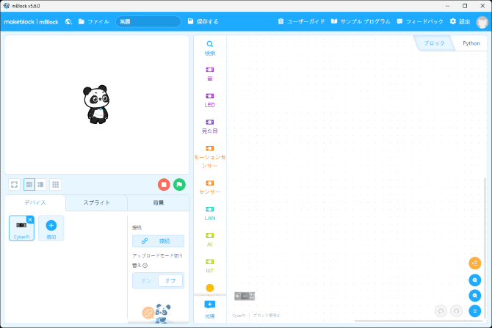The image size is (492, 328).
Task: Switch to the デバイス tab
Action: (x=35, y=203)
